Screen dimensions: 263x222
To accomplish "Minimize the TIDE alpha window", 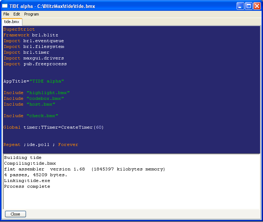I will pyautogui.click(x=240, y=6).
